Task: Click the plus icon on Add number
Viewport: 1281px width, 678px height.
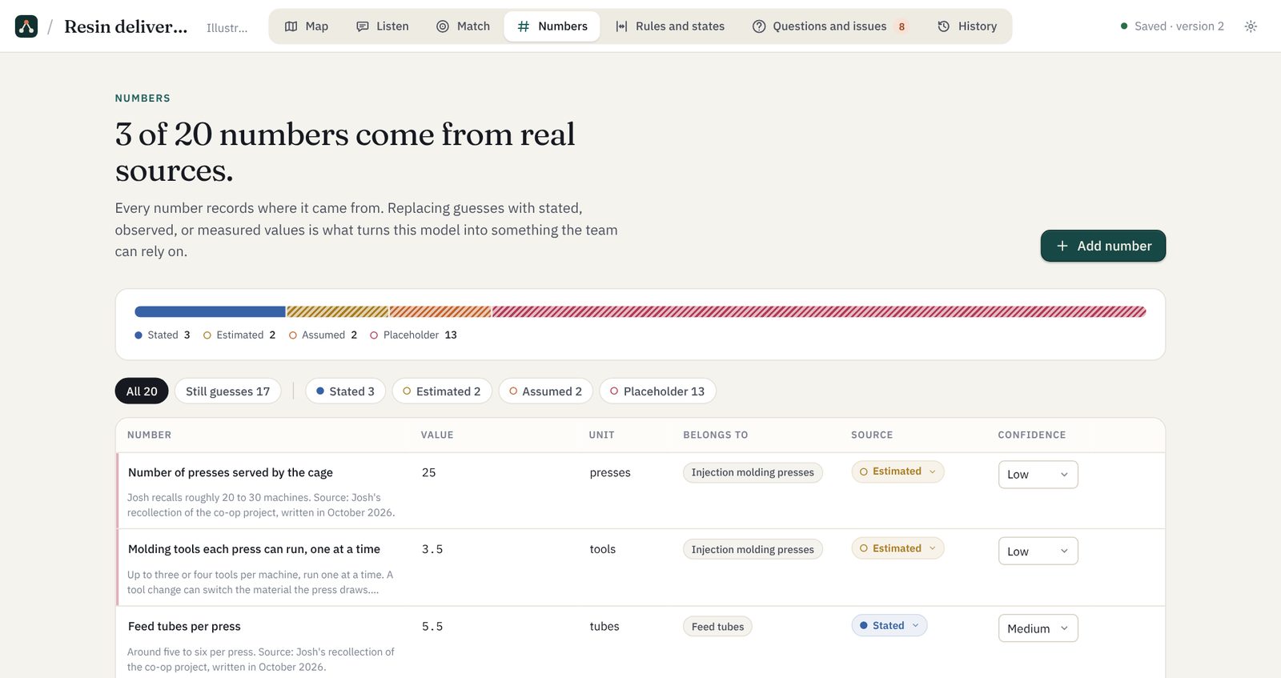Action: point(1062,246)
